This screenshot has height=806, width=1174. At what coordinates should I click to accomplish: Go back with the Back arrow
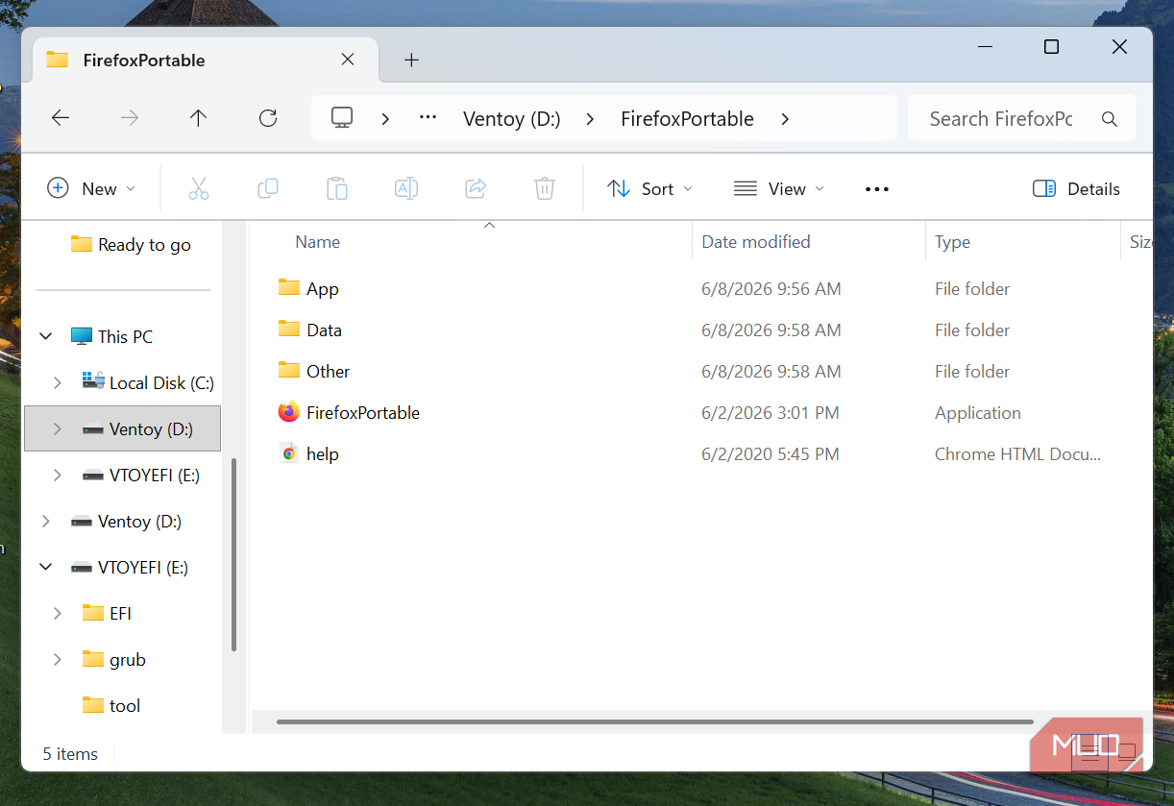(61, 118)
